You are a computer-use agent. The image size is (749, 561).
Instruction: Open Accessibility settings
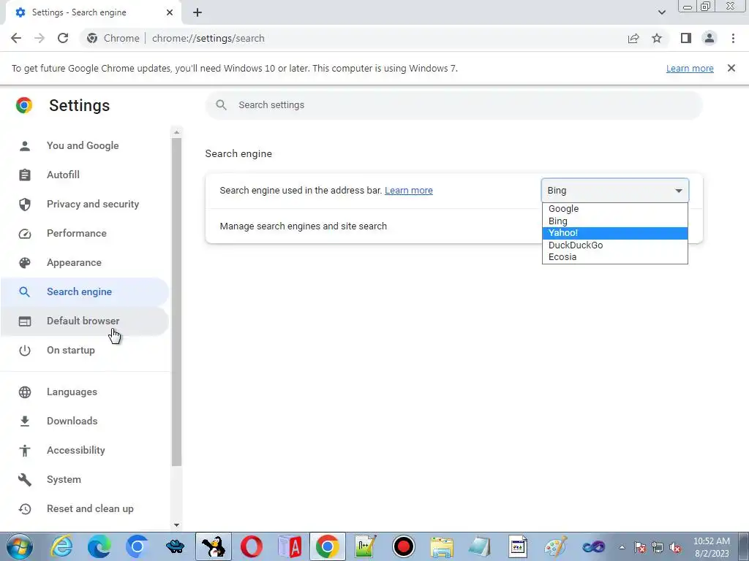point(85,450)
